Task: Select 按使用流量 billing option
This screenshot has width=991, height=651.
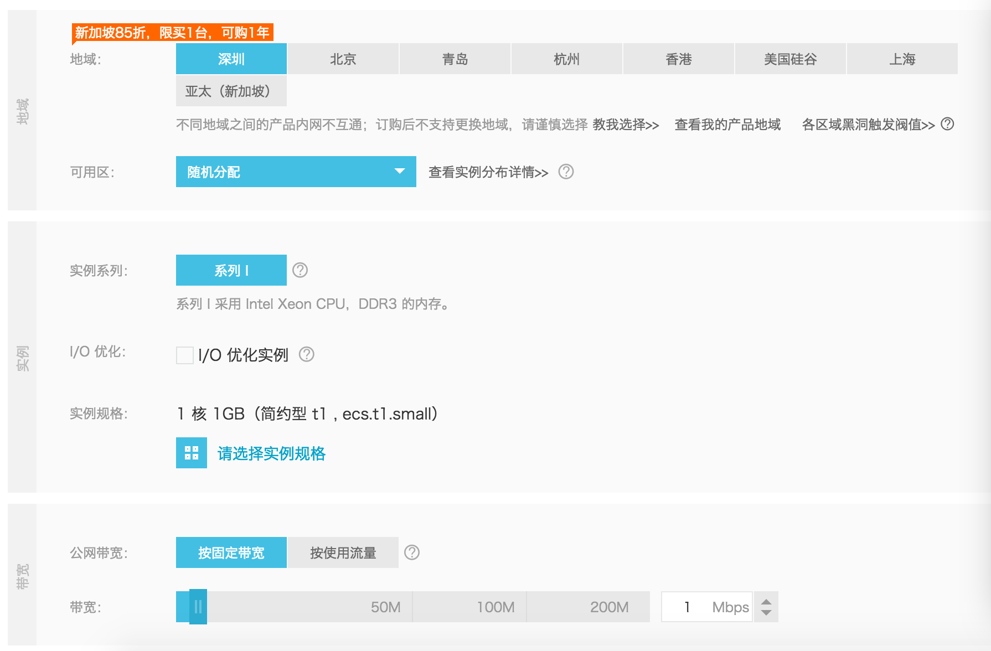Action: click(343, 552)
